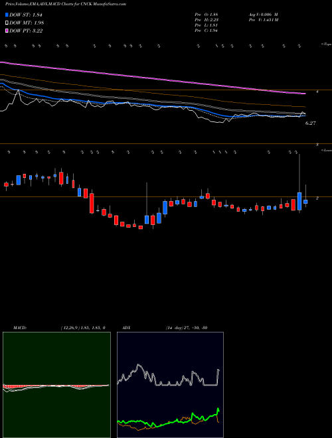Select the 'DOW PT: 3.22' legend text
This screenshot has height=438, width=332.
(x=26, y=31)
